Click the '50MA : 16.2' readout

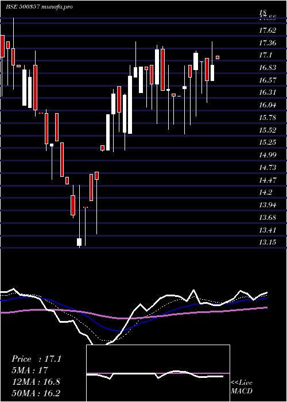coord(36,393)
